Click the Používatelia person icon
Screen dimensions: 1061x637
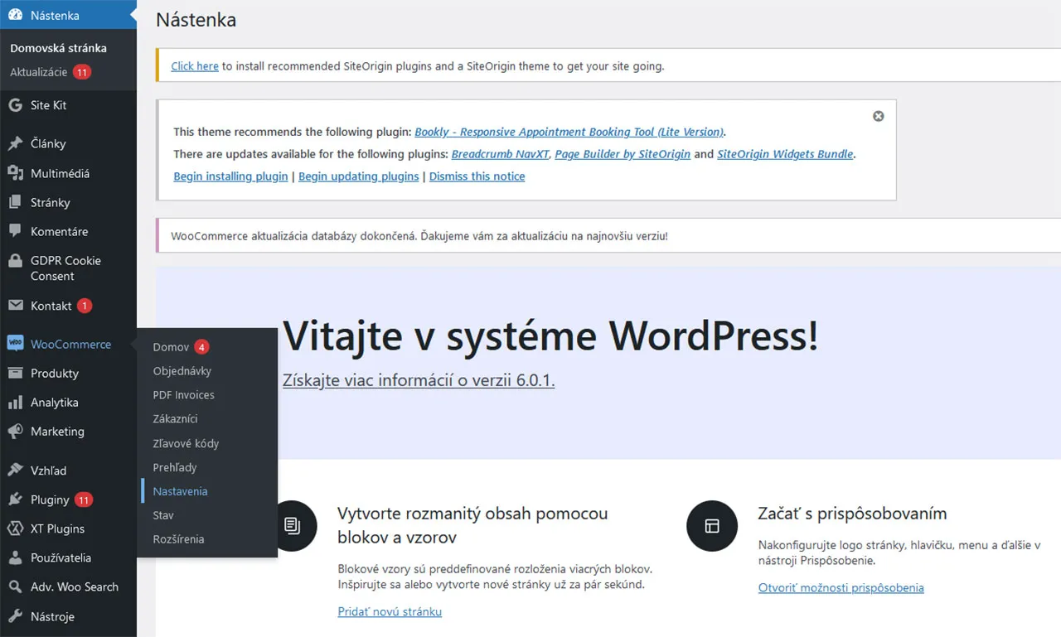pyautogui.click(x=15, y=557)
